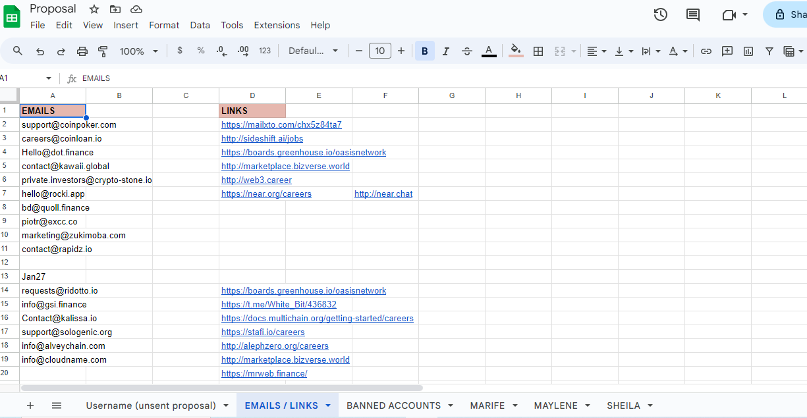The width and height of the screenshot is (807, 418).
Task: Open version history clock icon
Action: (660, 14)
